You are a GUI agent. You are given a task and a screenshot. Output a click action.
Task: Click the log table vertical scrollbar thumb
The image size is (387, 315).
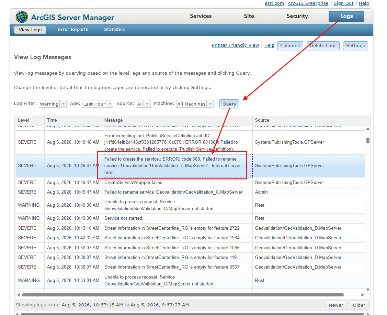click(368, 140)
